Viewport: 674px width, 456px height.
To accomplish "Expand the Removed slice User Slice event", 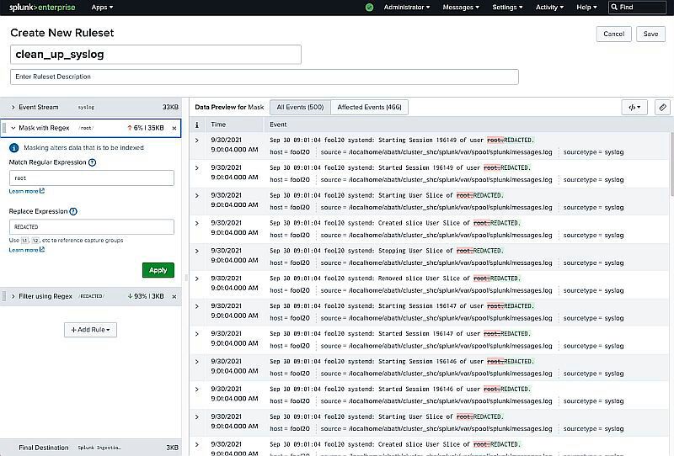I will point(197,278).
